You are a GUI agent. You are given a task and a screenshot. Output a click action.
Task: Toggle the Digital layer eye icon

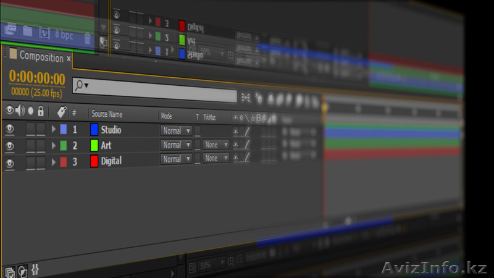(9, 161)
